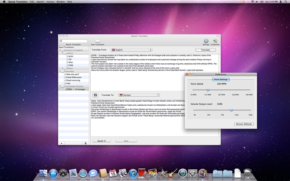The height and width of the screenshot is (181, 290).
Task: Click the Save Translation toolbar icon
Action: (x=98, y=41)
